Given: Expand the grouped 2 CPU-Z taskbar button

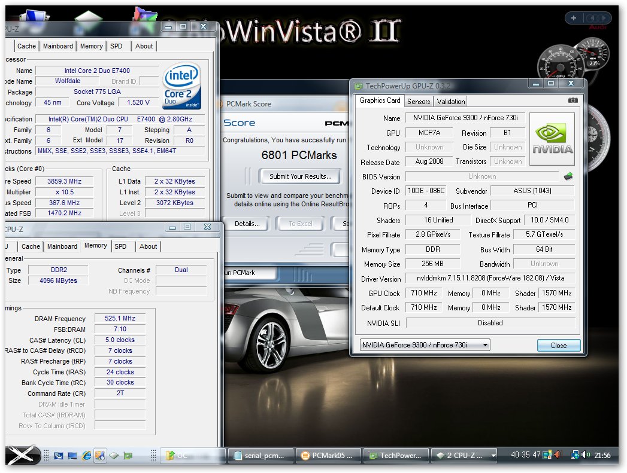Looking at the screenshot, I should pyautogui.click(x=464, y=455).
